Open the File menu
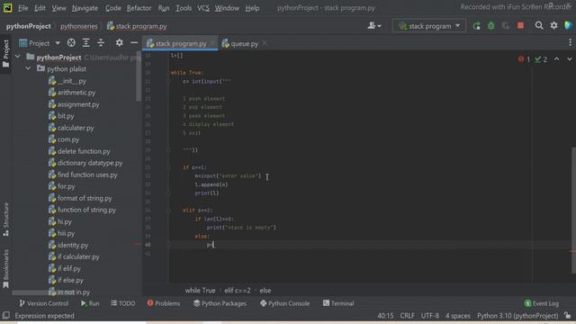The width and height of the screenshot is (576, 324). click(x=22, y=8)
